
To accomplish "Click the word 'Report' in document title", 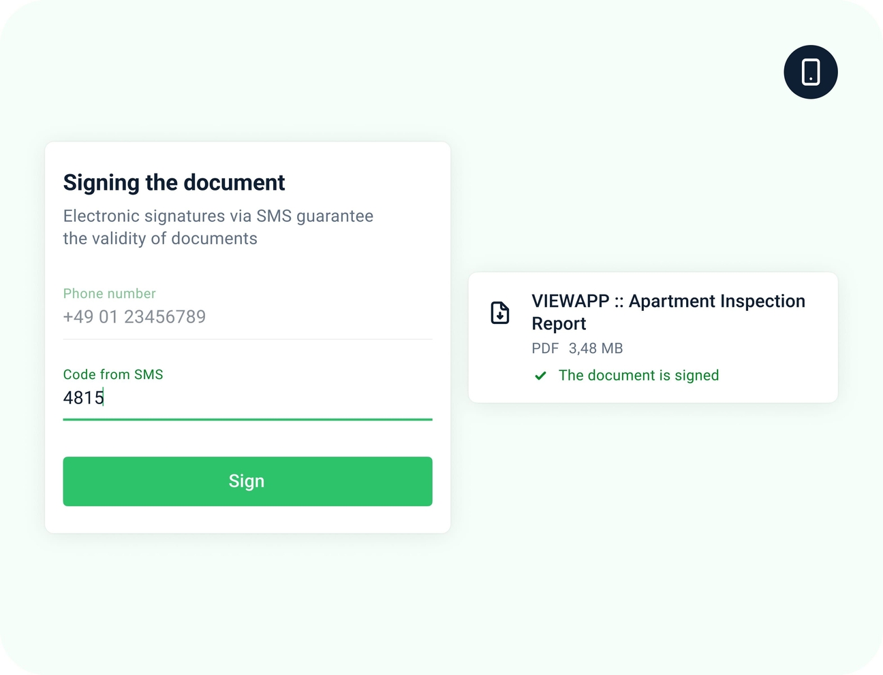I will click(559, 323).
